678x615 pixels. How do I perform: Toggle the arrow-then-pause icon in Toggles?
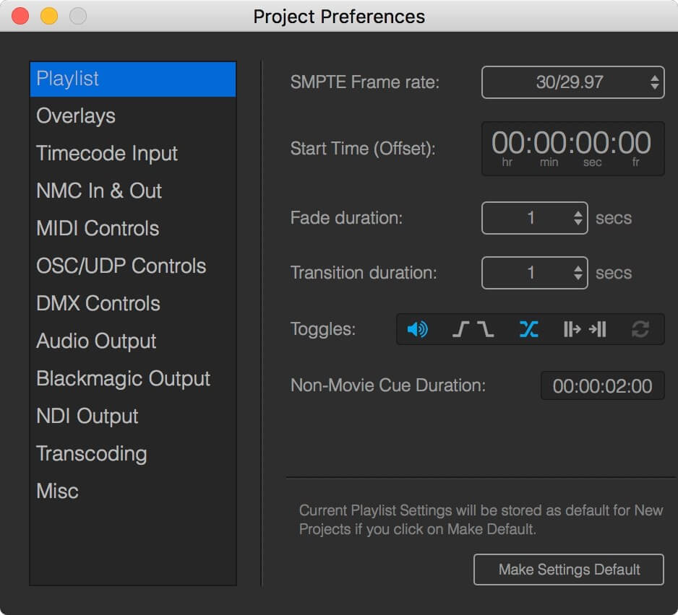(598, 330)
